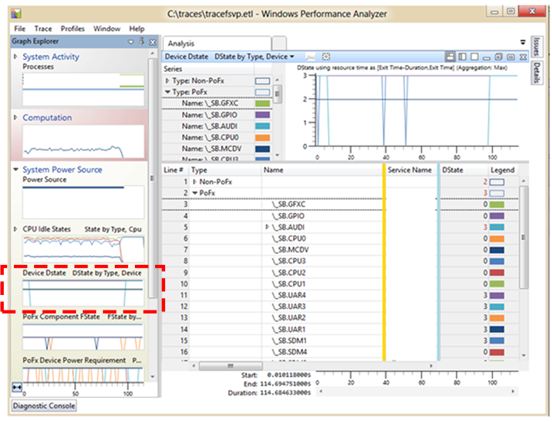The height and width of the screenshot is (422, 552).
Task: Open the Graph Explorer panel options arrow
Action: 131,42
